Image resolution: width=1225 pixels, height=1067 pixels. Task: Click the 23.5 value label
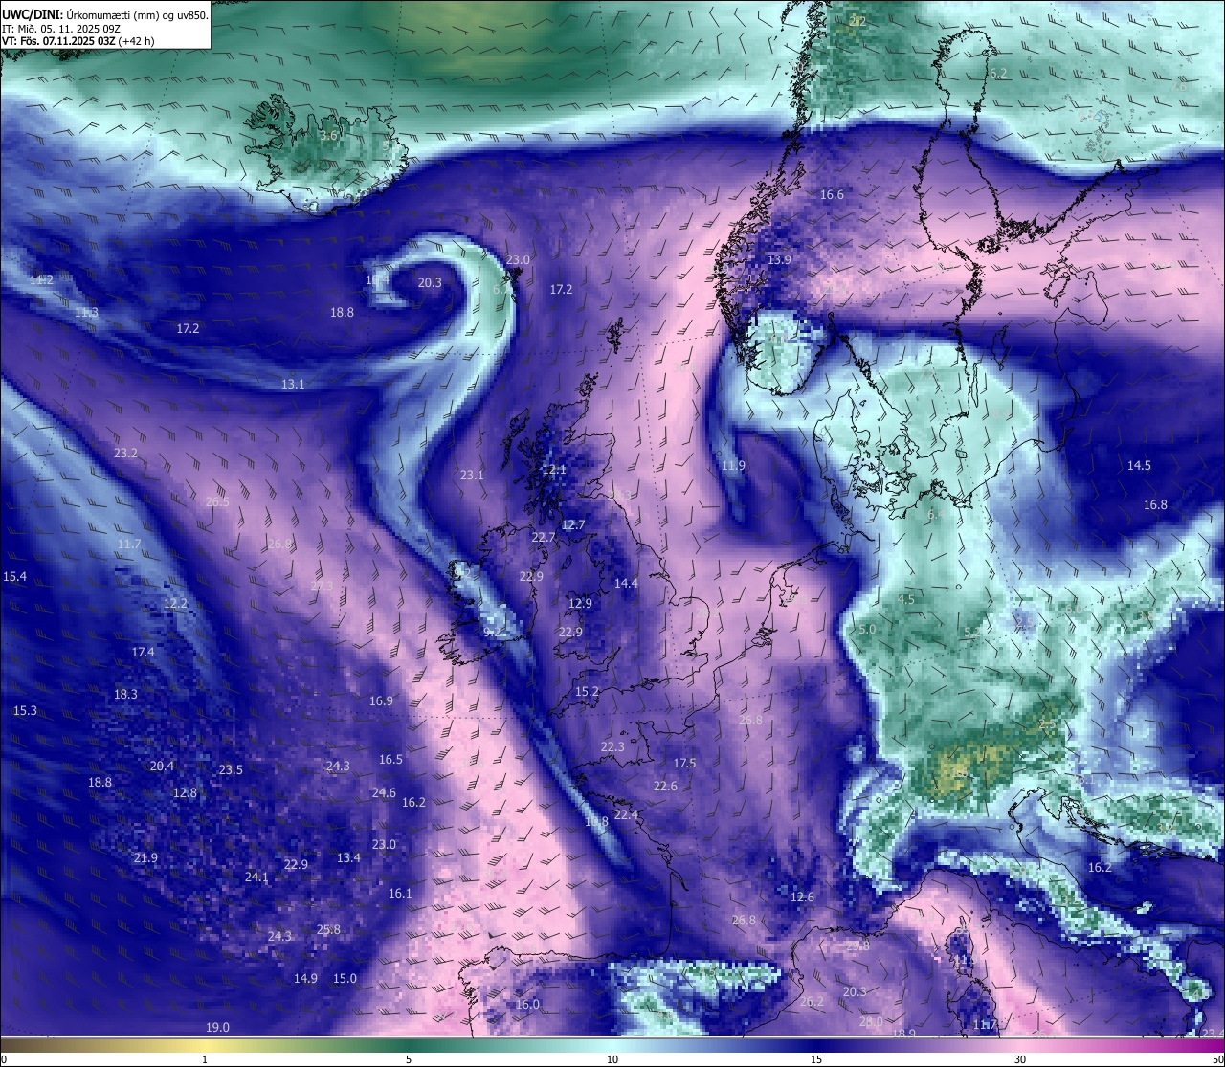(x=231, y=770)
